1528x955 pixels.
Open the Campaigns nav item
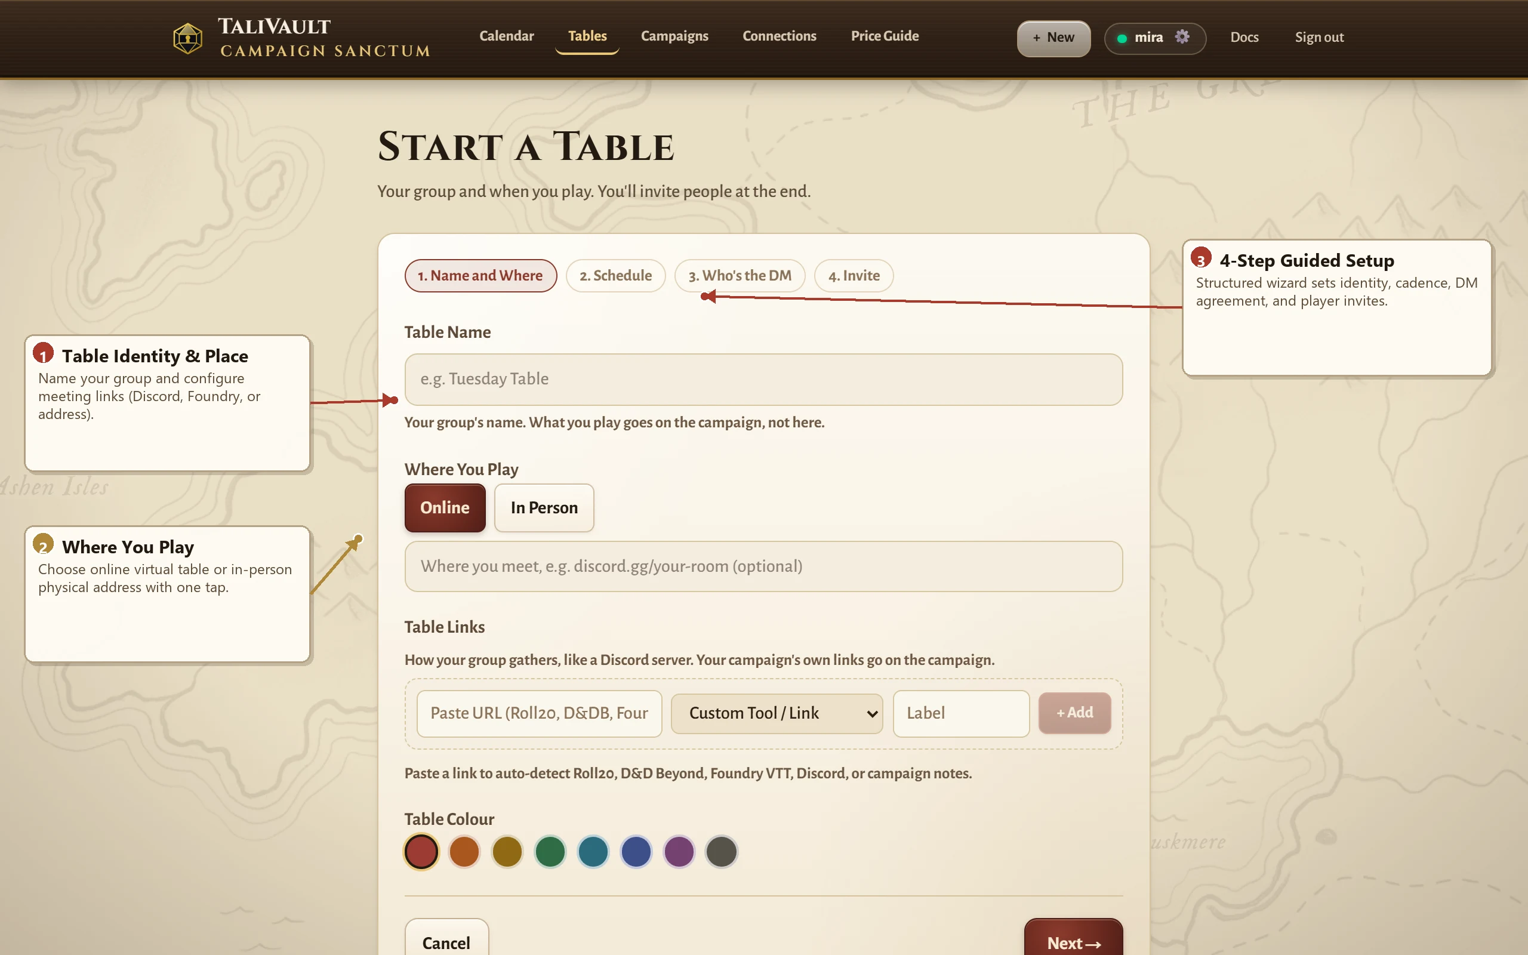click(x=674, y=36)
